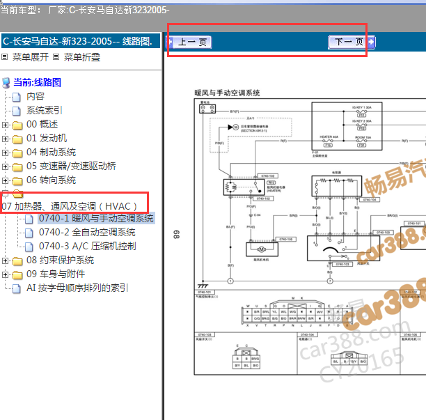Click folder icon of 09 车身与附件

point(17,275)
